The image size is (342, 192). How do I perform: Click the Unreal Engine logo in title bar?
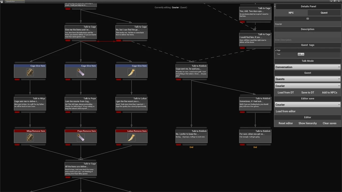click(x=2, y=1)
